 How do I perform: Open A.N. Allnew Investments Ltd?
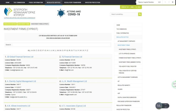coord(18,106)
